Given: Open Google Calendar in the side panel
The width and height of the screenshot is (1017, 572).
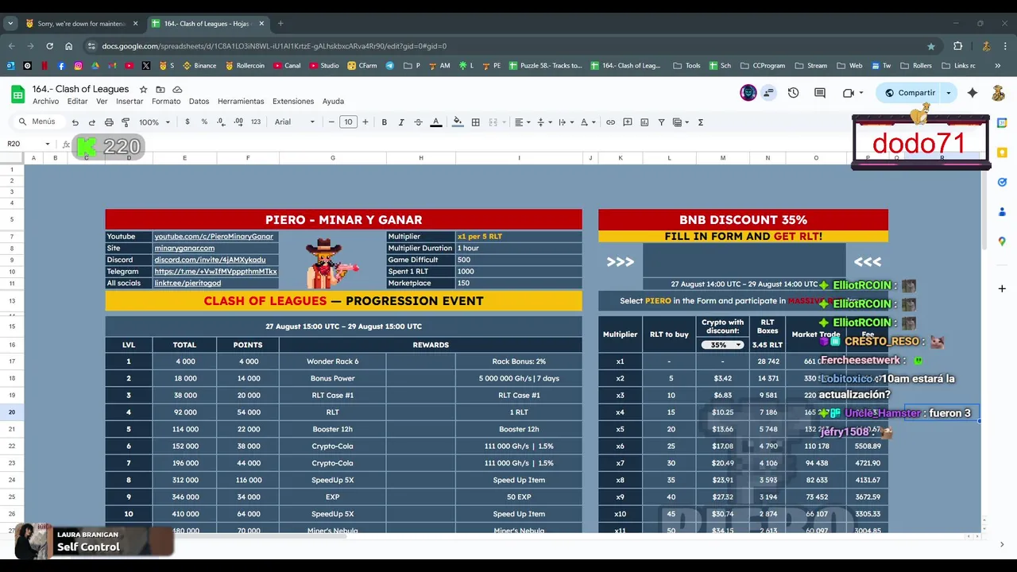Looking at the screenshot, I should (x=1002, y=123).
